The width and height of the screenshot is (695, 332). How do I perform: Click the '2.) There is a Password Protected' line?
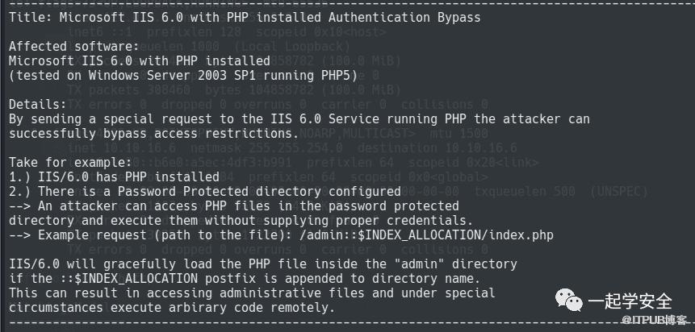pos(204,191)
